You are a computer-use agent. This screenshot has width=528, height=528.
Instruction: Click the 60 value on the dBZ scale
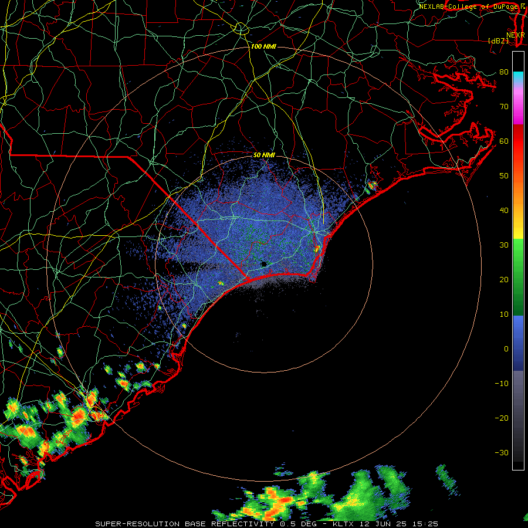coord(504,141)
